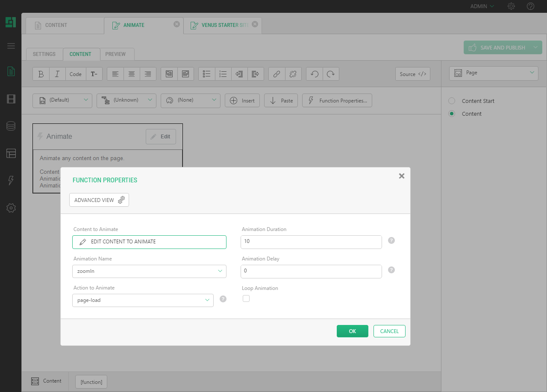This screenshot has height=392, width=547.
Task: Click the center align icon
Action: tap(132, 74)
